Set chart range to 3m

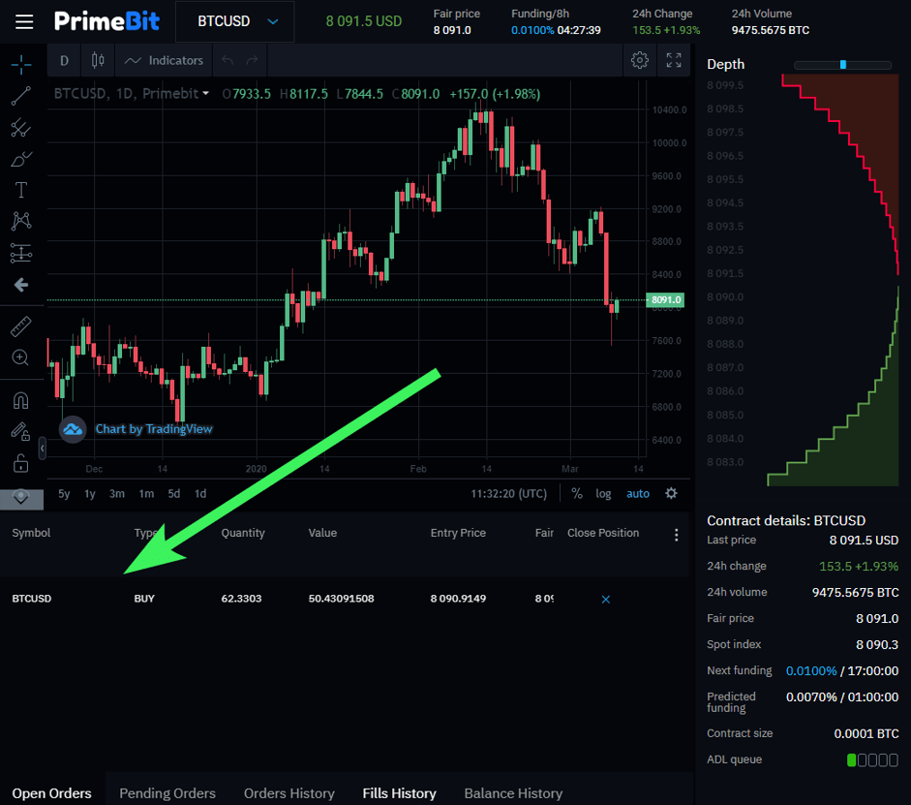tap(117, 493)
